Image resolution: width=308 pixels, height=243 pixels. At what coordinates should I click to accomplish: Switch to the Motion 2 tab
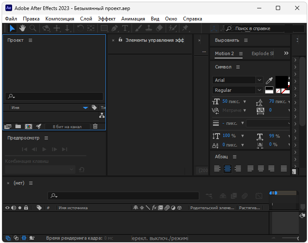click(224, 53)
